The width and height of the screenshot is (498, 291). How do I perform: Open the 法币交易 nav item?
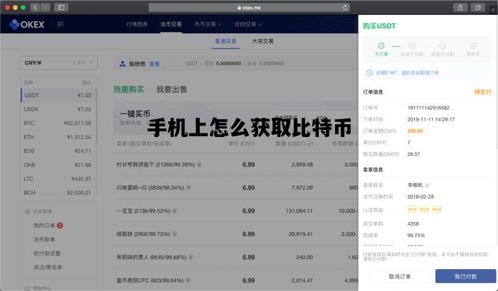point(171,24)
